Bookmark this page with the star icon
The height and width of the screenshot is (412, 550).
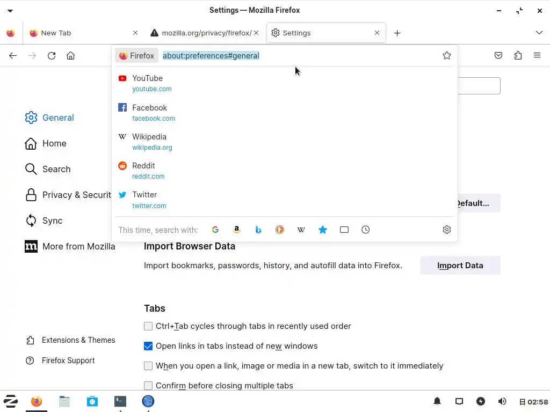click(x=446, y=55)
